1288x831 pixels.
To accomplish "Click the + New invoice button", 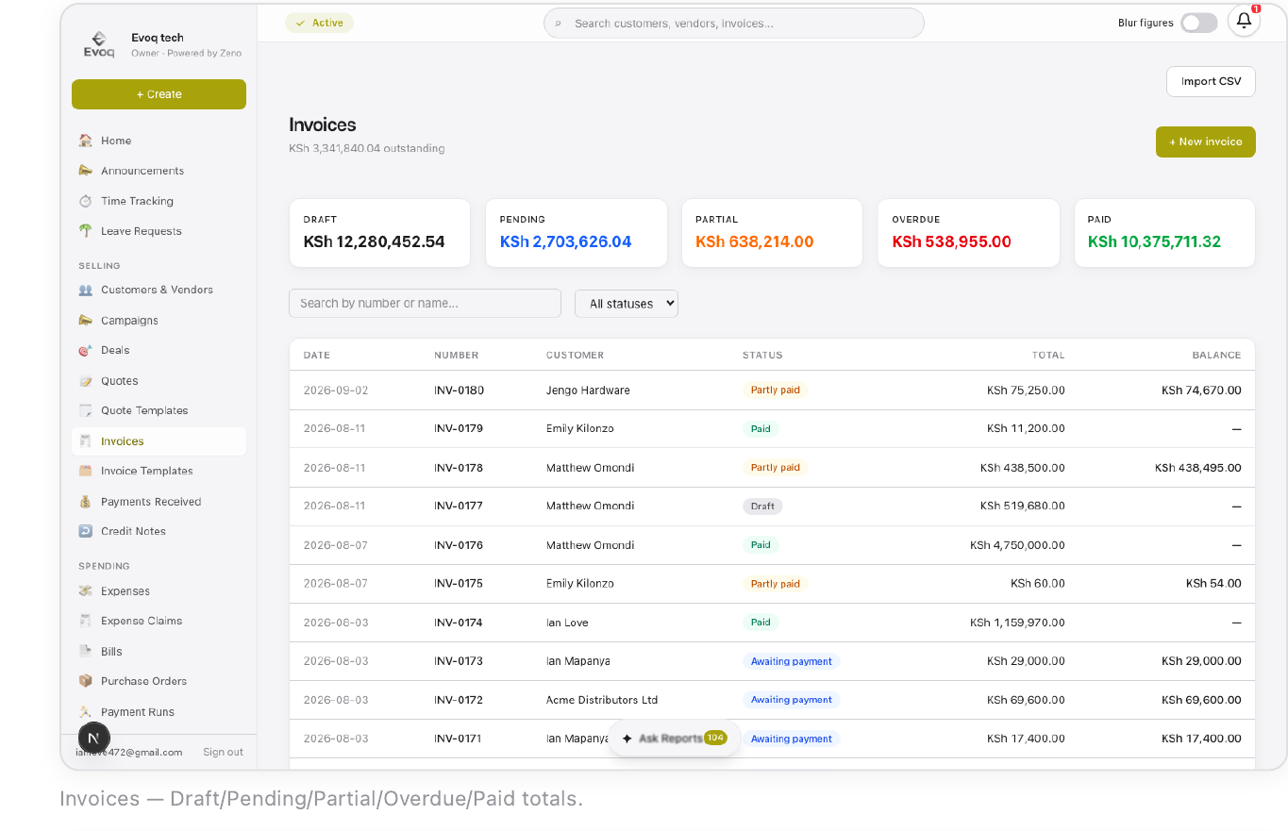I will pyautogui.click(x=1205, y=141).
